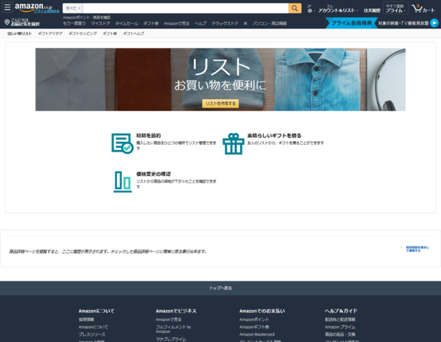Select ギフト券 in the sub-navigation
The image size is (441, 342).
[x=110, y=34]
